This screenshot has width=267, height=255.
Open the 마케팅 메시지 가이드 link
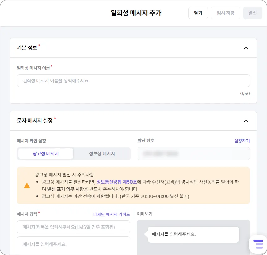pyautogui.click(x=112, y=214)
